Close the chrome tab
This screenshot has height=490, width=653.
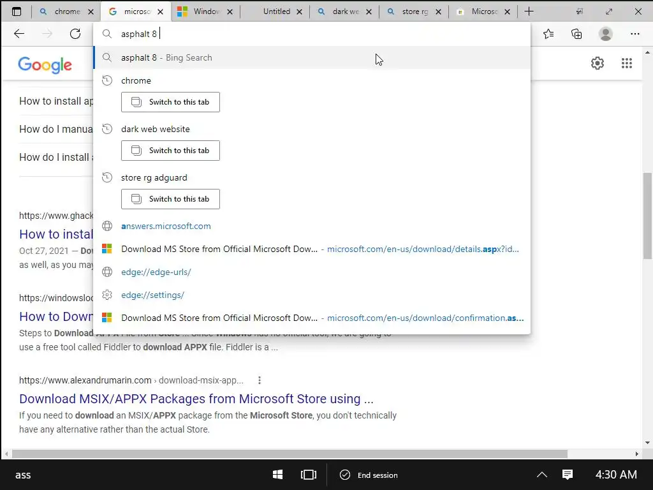click(91, 11)
